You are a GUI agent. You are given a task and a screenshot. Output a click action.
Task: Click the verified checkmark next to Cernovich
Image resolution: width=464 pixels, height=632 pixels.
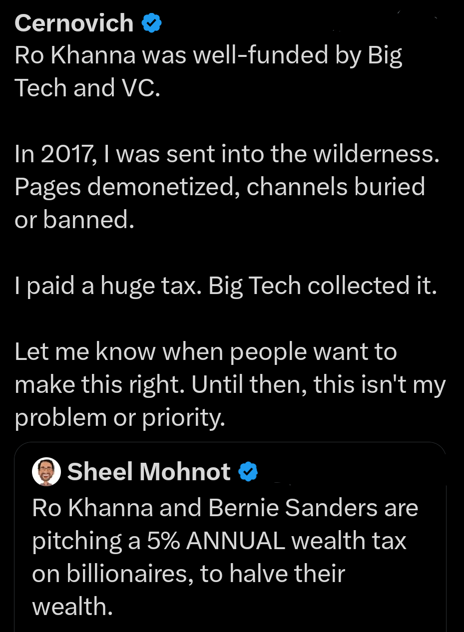(x=152, y=22)
